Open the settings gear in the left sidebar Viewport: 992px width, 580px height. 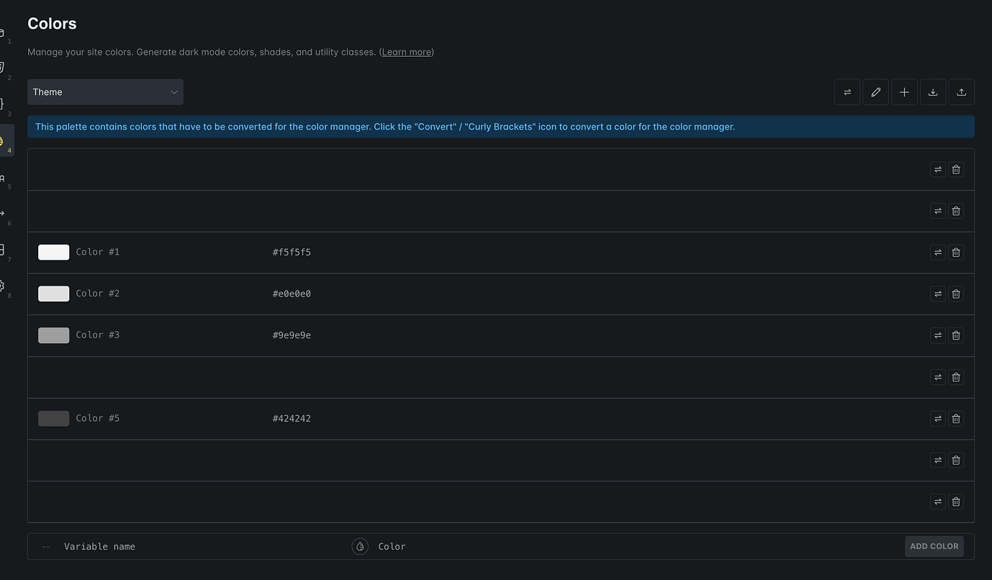click(x=2, y=286)
